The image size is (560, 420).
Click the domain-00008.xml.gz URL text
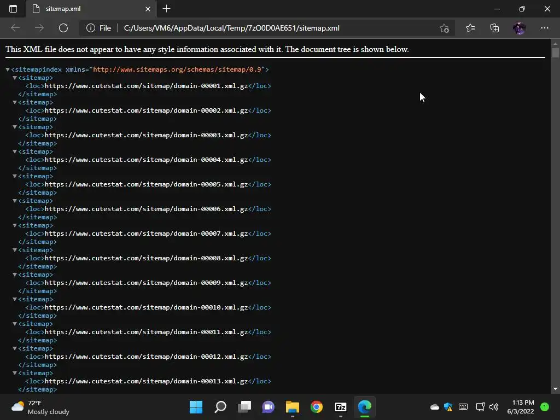point(146,258)
